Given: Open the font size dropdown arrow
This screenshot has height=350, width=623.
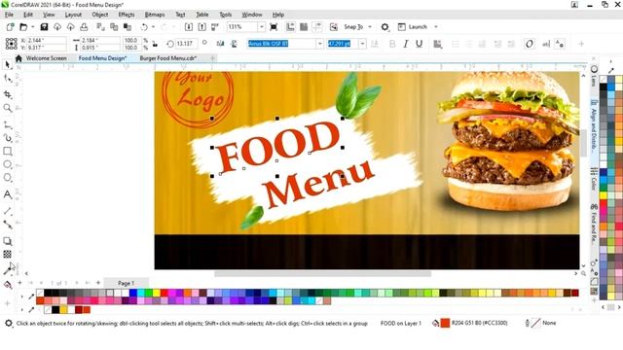Looking at the screenshot, I should [x=362, y=44].
